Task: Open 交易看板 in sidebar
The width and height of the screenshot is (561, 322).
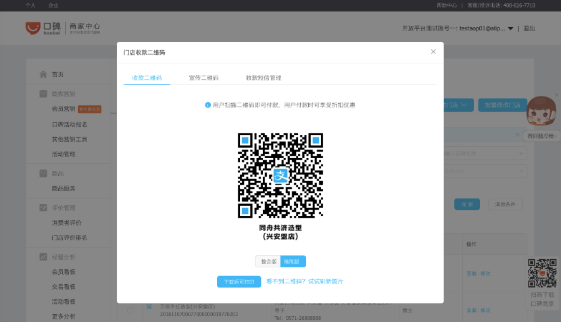Action: pos(64,287)
